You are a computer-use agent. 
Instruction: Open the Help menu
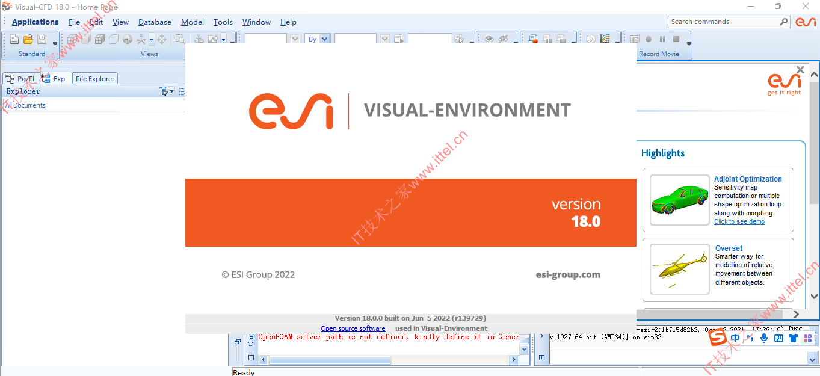coord(288,22)
